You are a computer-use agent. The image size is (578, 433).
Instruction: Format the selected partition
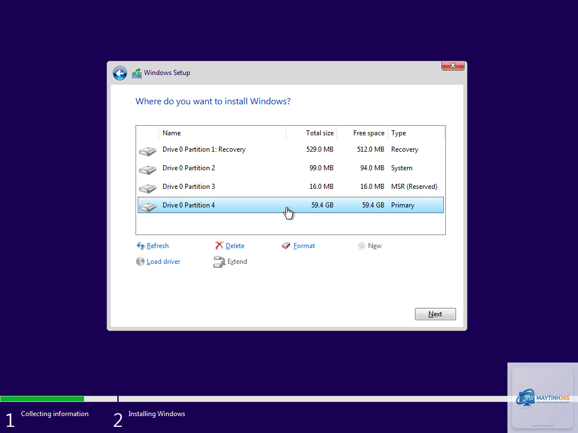point(304,246)
